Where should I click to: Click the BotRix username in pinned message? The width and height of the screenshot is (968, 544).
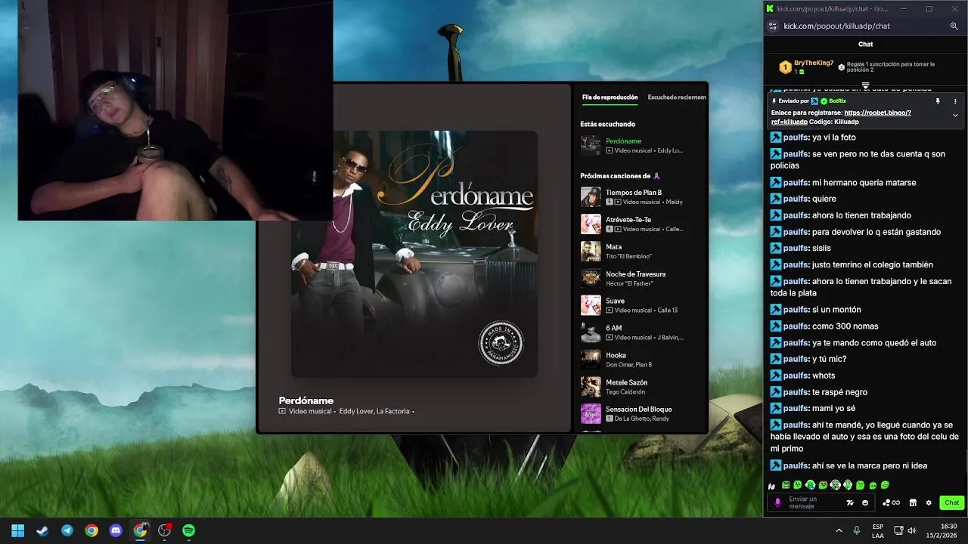[837, 100]
